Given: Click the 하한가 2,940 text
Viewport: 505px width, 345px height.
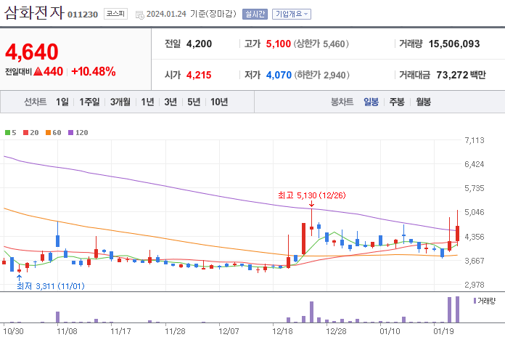Looking at the screenshot, I should (321, 75).
